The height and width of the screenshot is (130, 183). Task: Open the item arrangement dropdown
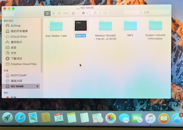75,13
